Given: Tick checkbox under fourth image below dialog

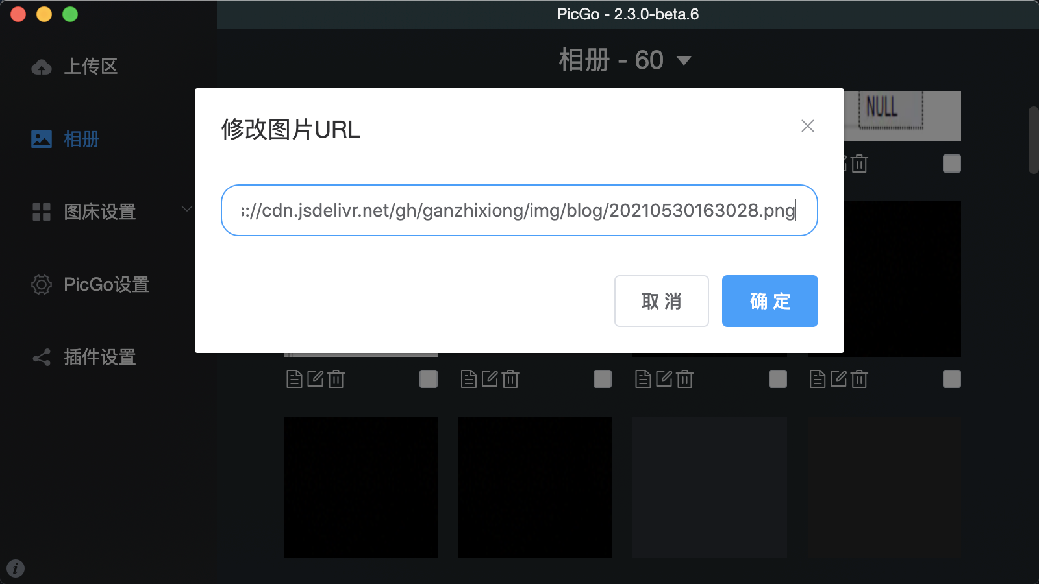Looking at the screenshot, I should 952,379.
